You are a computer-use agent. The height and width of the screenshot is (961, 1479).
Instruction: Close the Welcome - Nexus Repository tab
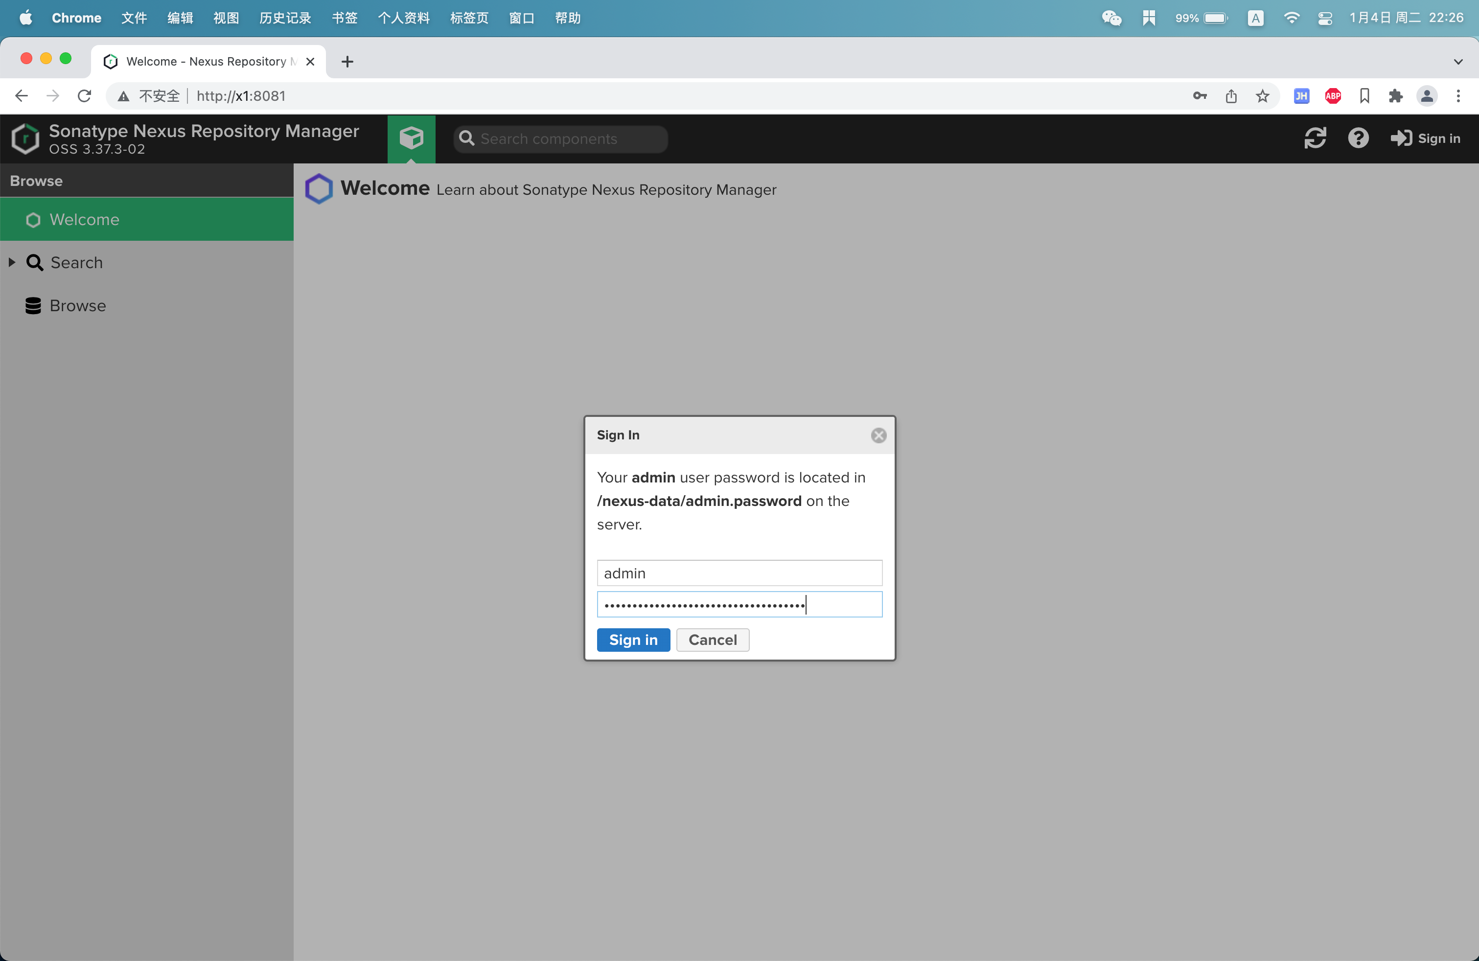[310, 62]
